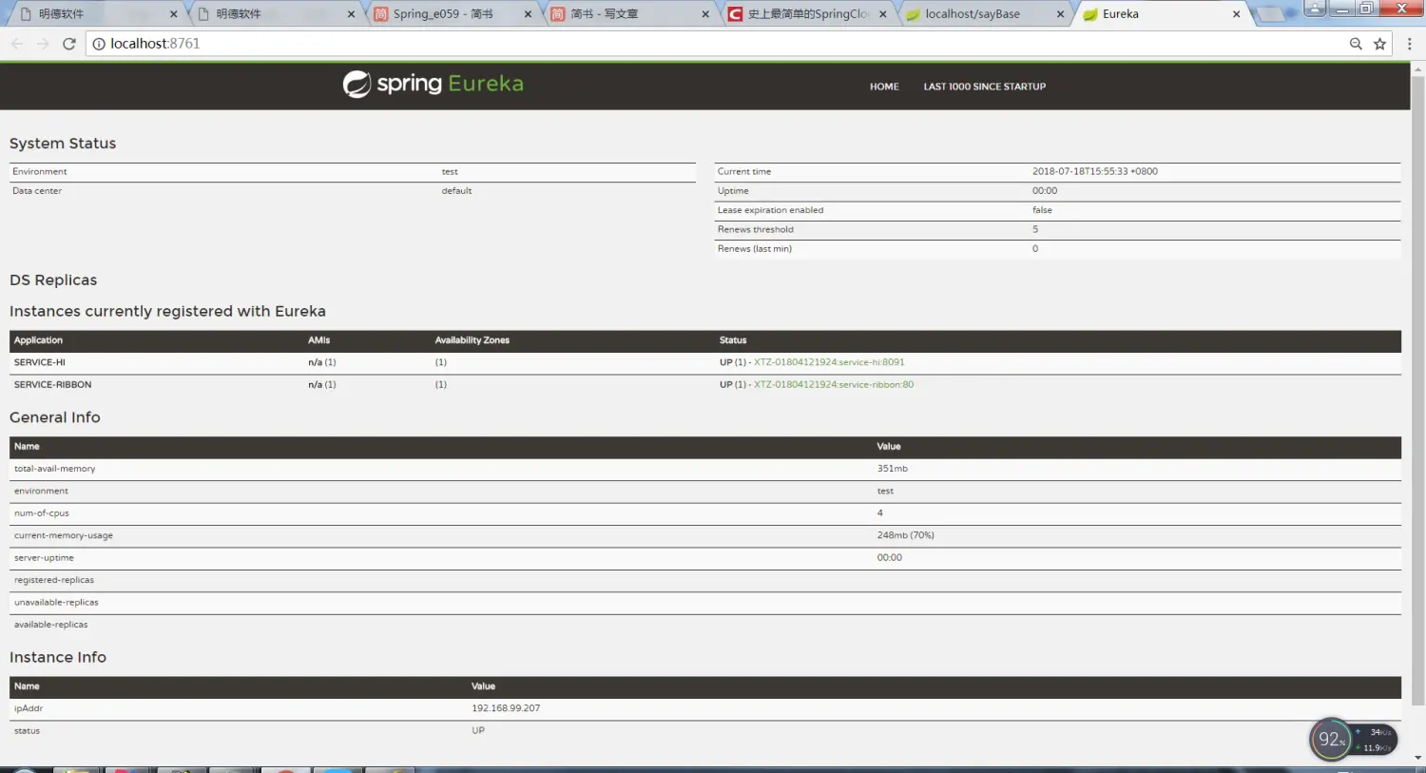Click 'Instances currently registered with Eureka' heading

pyautogui.click(x=167, y=312)
